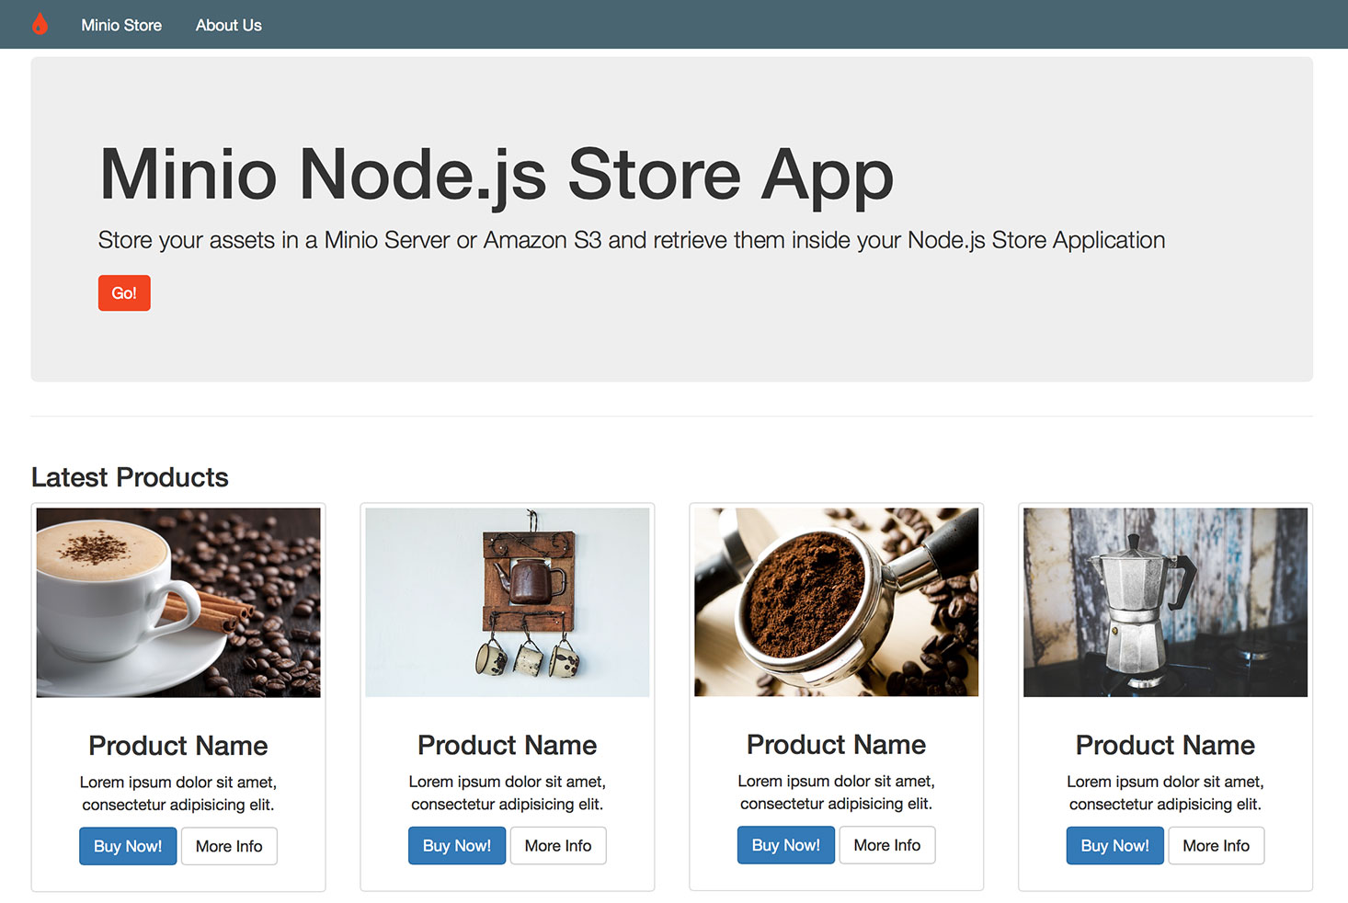Click the red flame logo icon

pos(40,24)
